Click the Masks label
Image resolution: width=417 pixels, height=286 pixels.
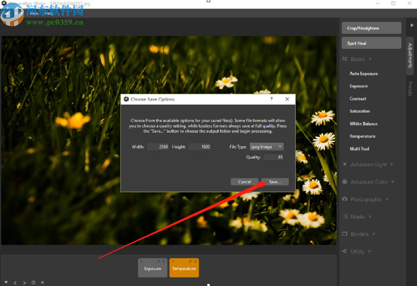point(357,217)
